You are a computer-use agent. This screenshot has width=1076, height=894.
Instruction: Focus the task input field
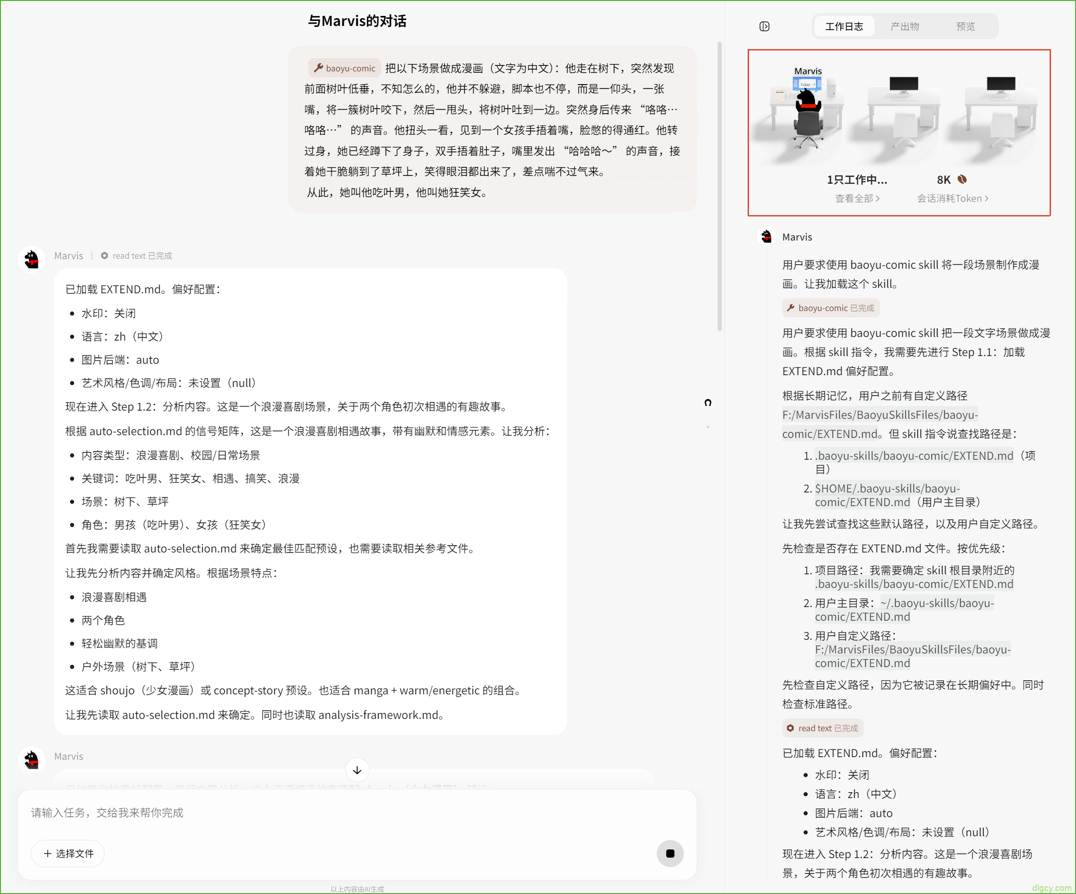coord(357,813)
